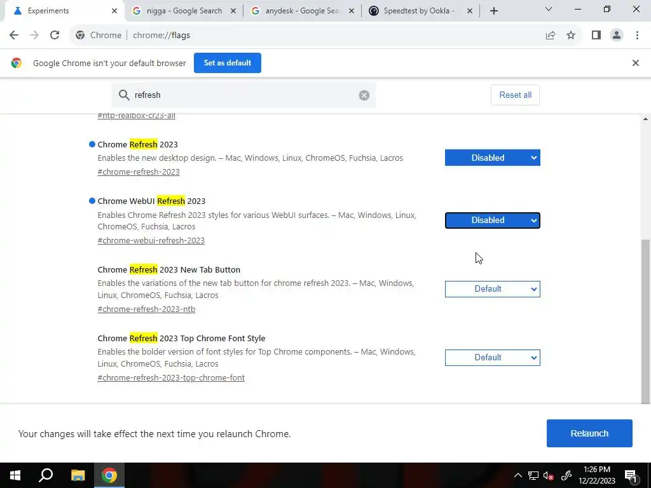This screenshot has height=488, width=651.
Task: Click the address bar URL
Action: [161, 36]
